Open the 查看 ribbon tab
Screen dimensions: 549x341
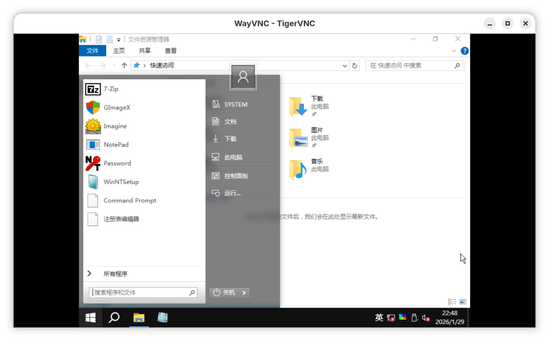click(170, 51)
